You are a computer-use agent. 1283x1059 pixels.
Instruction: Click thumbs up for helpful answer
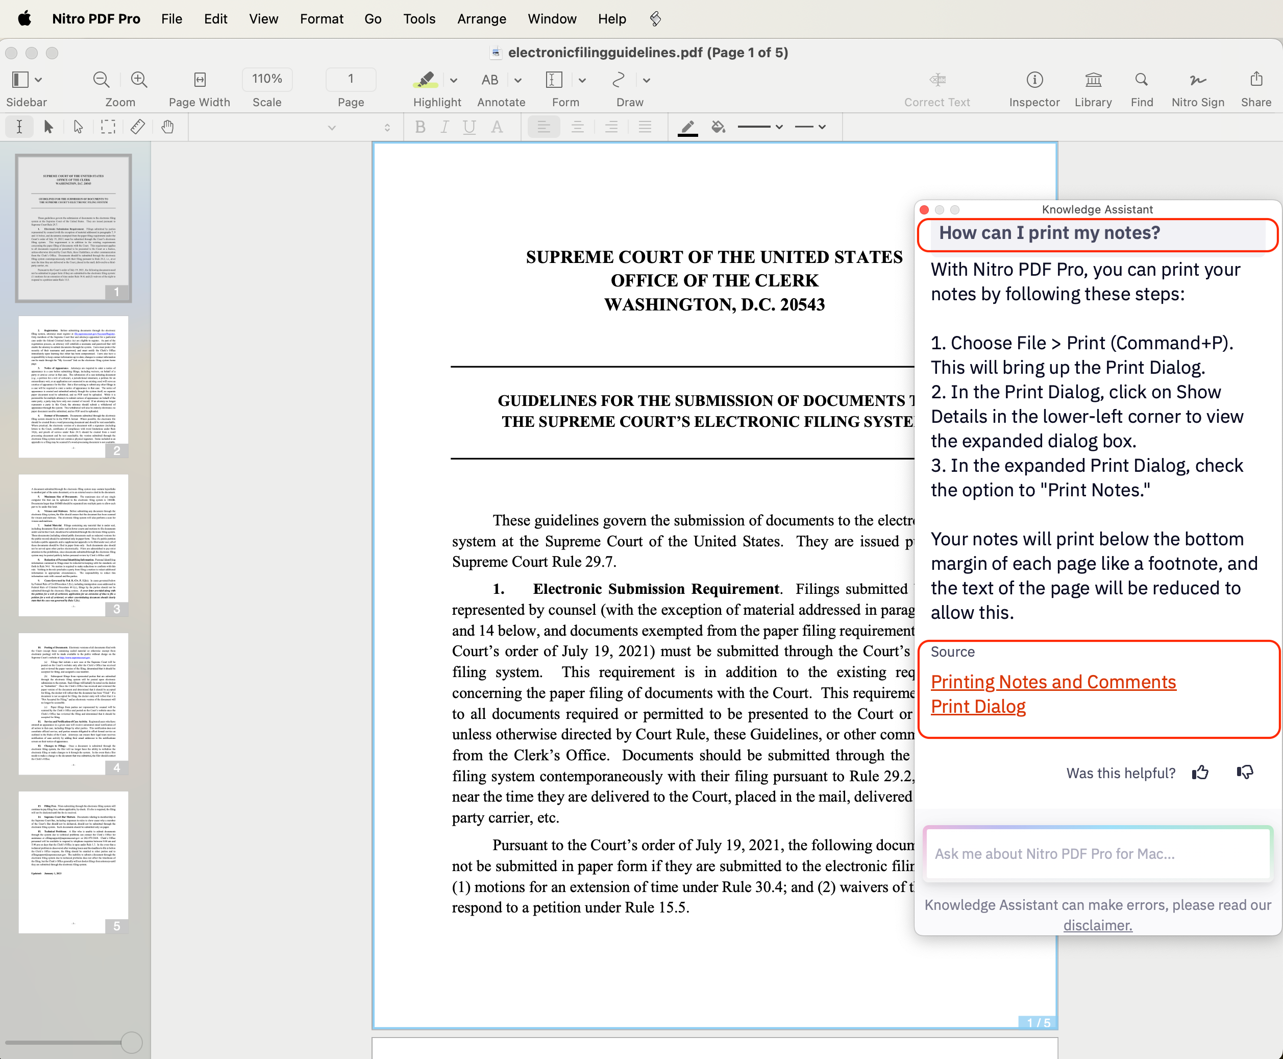tap(1200, 773)
